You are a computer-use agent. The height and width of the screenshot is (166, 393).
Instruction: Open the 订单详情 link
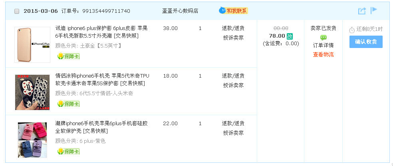[323, 45]
